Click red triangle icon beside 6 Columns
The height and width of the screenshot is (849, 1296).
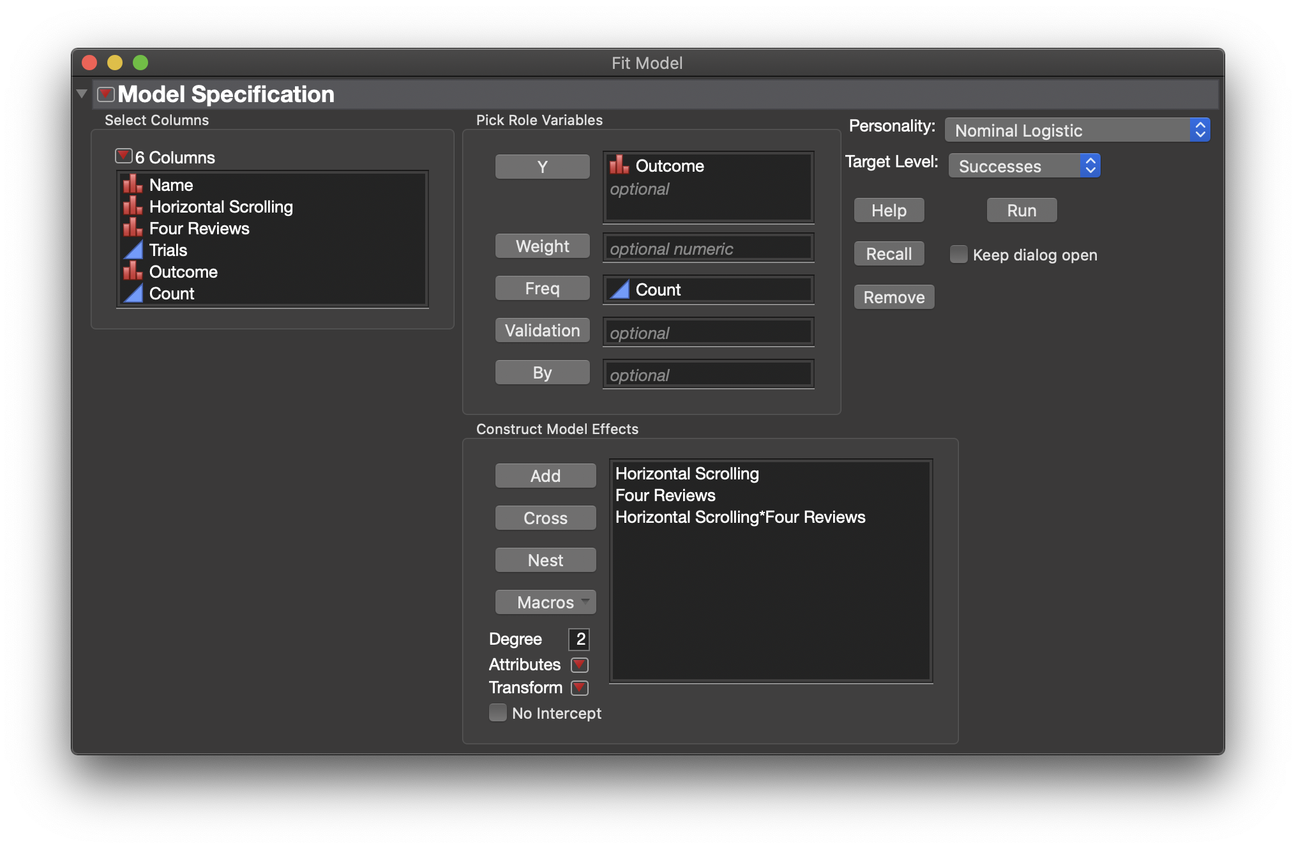pyautogui.click(x=123, y=156)
